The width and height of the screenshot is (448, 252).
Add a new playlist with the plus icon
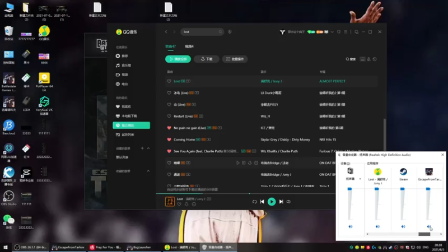click(142, 148)
